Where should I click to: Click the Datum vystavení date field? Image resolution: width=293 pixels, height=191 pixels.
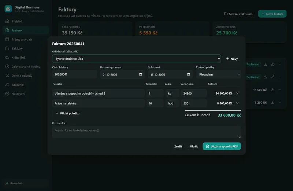pyautogui.click(x=122, y=74)
